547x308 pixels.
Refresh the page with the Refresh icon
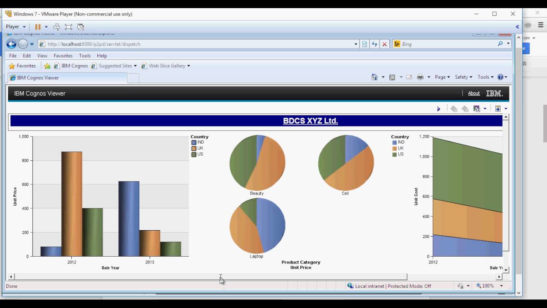(374, 44)
